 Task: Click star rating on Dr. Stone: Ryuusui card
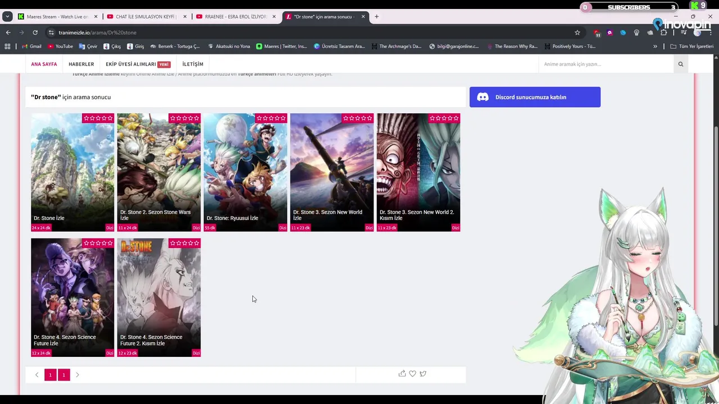pos(271,118)
